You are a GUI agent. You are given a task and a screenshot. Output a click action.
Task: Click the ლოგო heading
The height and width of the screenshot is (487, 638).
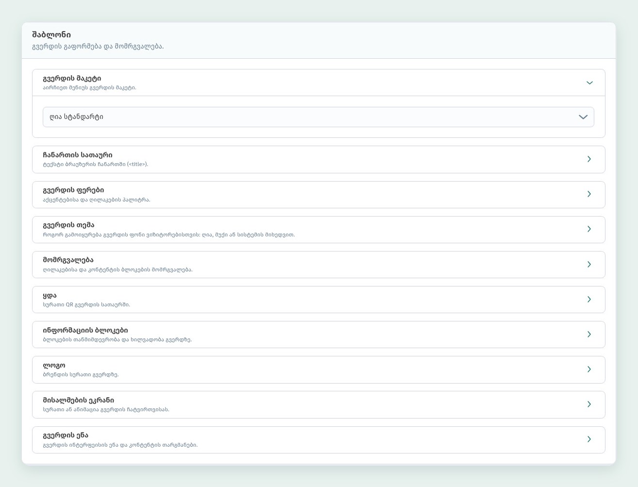pos(54,366)
